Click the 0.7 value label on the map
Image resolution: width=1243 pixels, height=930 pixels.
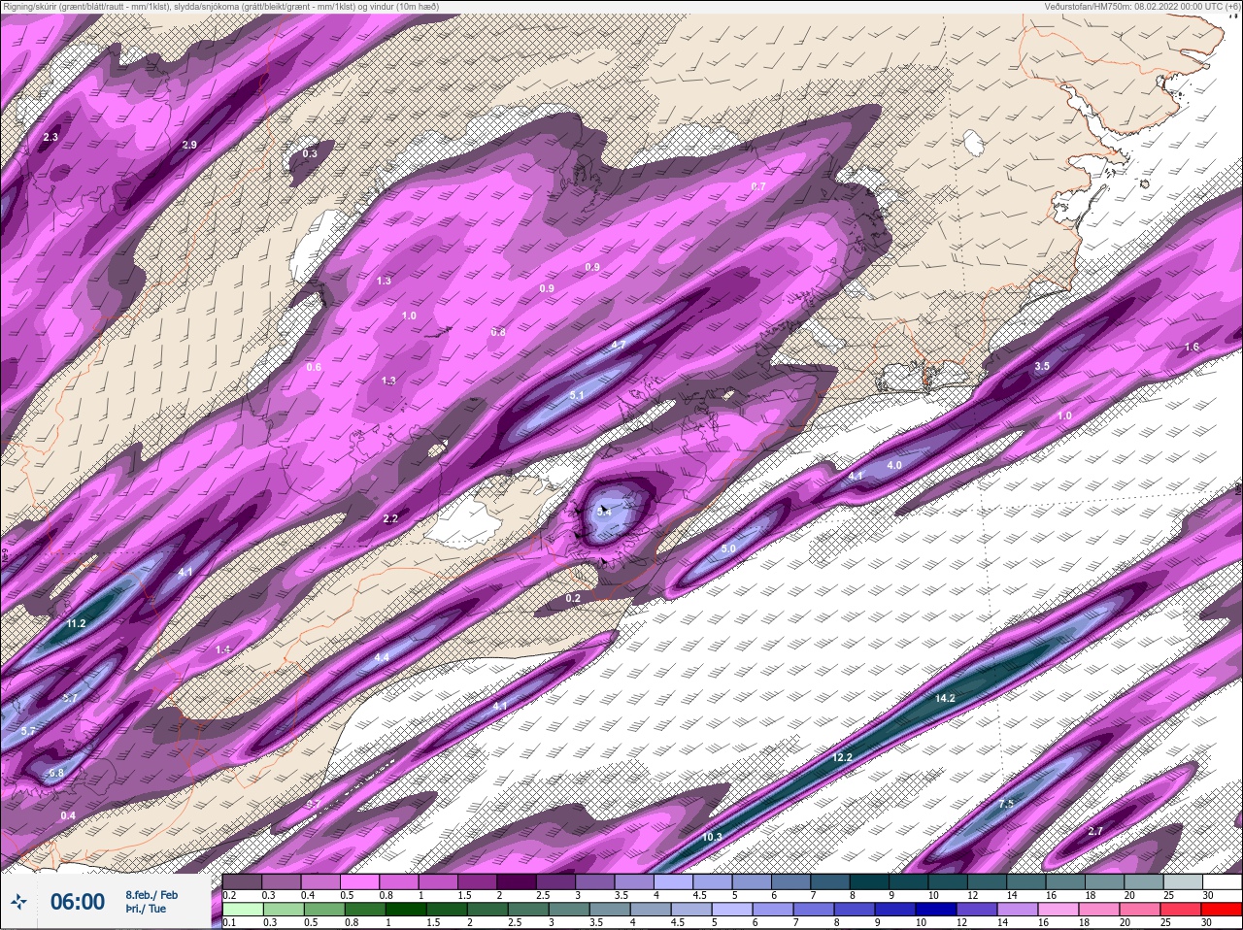coord(758,186)
